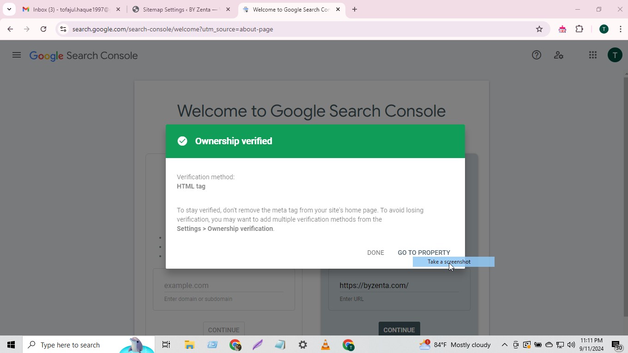Click the "Take a screenshot" tooltip item
Image resolution: width=628 pixels, height=353 pixels.
click(453, 262)
